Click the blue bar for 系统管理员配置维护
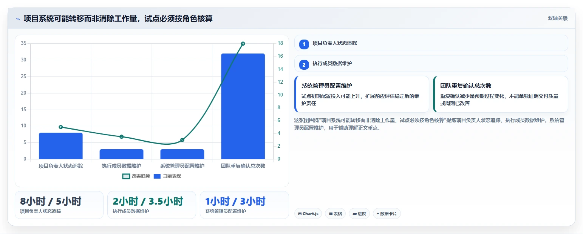 [x=182, y=154]
